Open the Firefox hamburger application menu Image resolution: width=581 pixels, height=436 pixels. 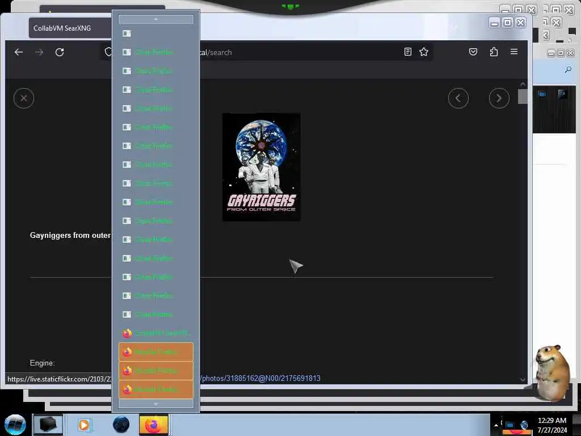[514, 52]
